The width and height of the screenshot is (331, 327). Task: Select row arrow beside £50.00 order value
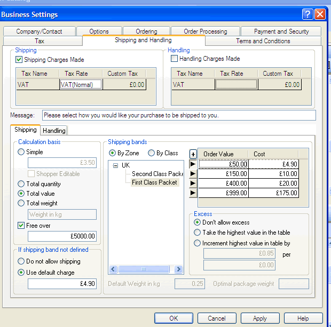point(193,164)
